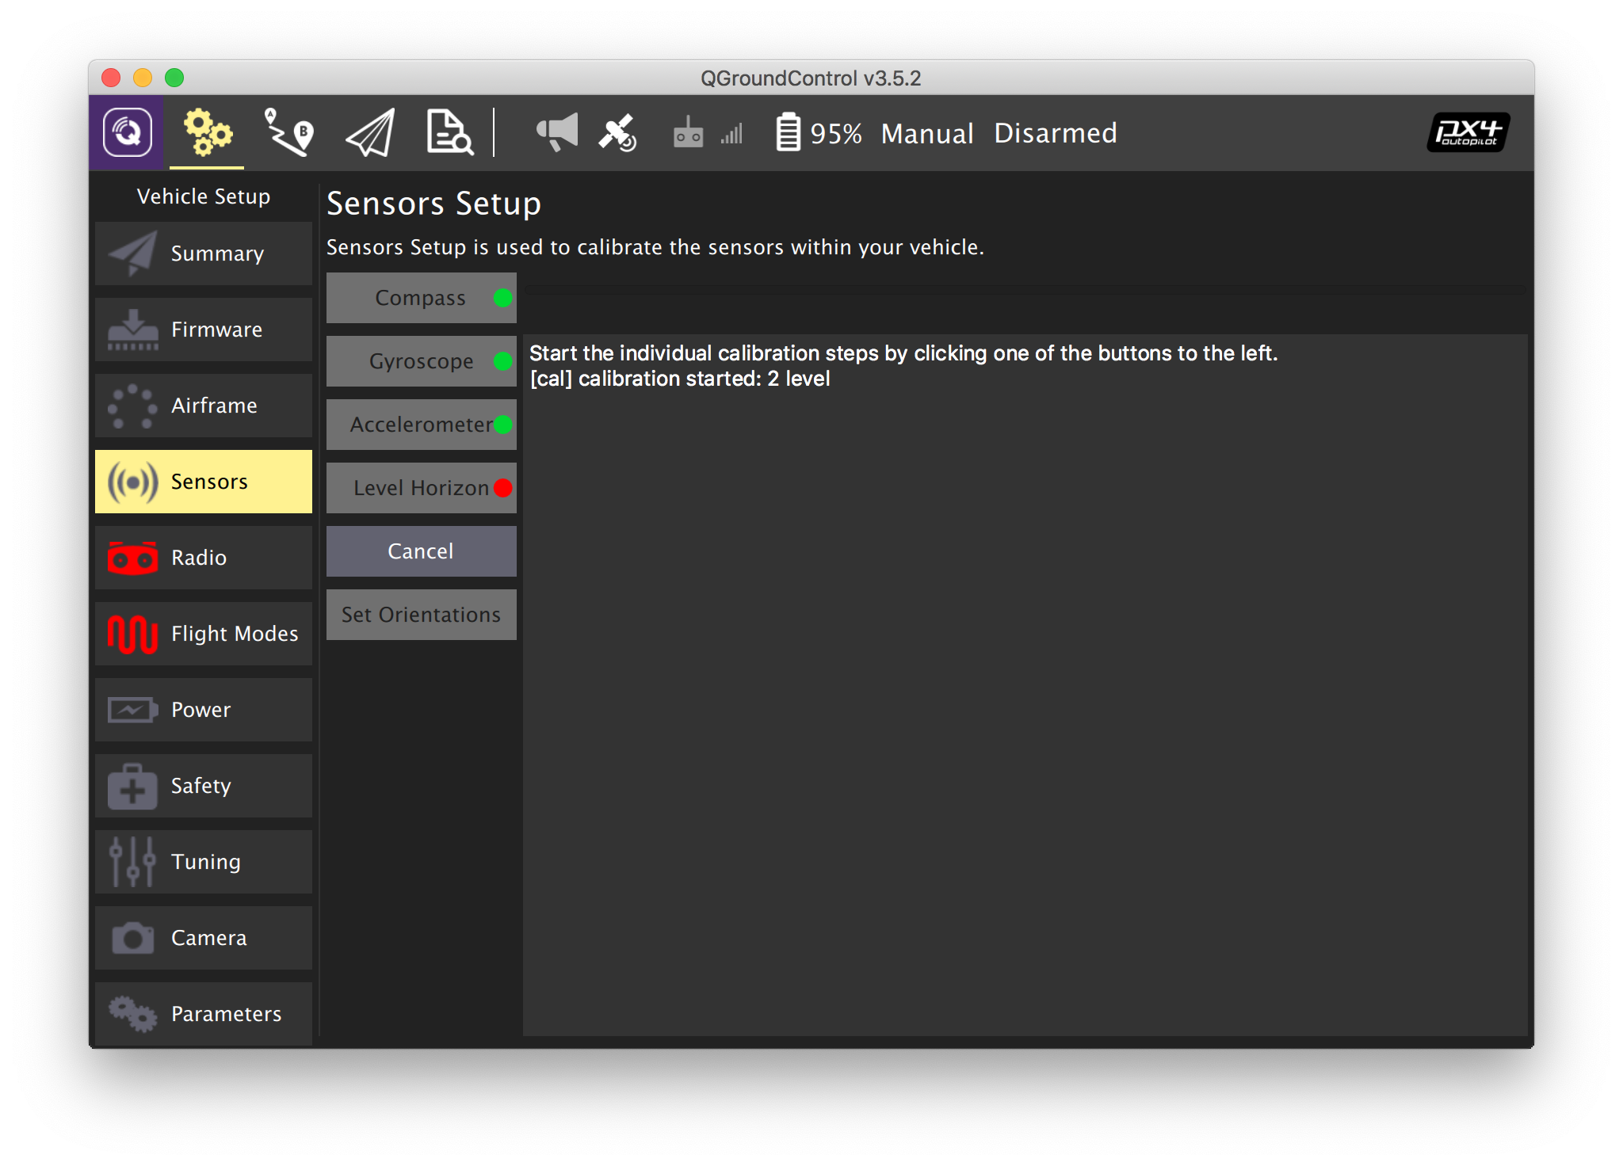This screenshot has width=1623, height=1166.
Task: Open the QGroundControl application settings icon
Action: 127,132
